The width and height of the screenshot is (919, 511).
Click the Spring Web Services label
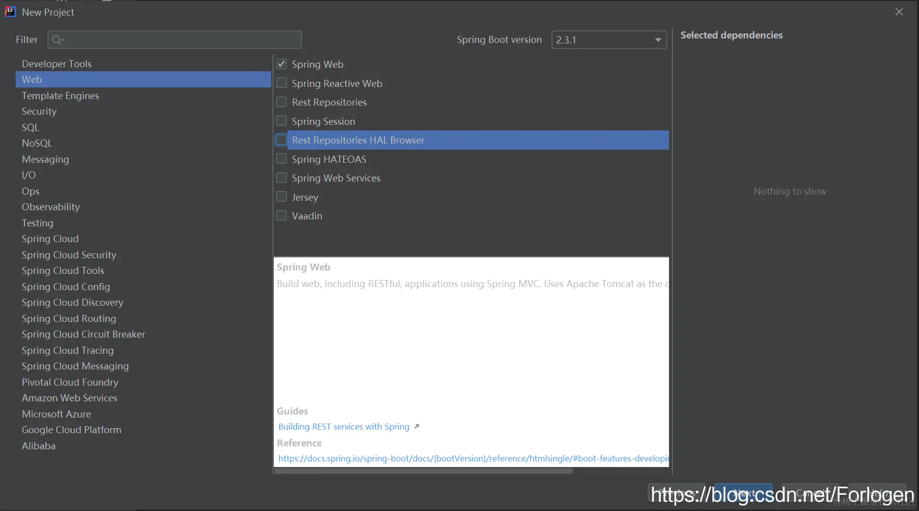336,178
